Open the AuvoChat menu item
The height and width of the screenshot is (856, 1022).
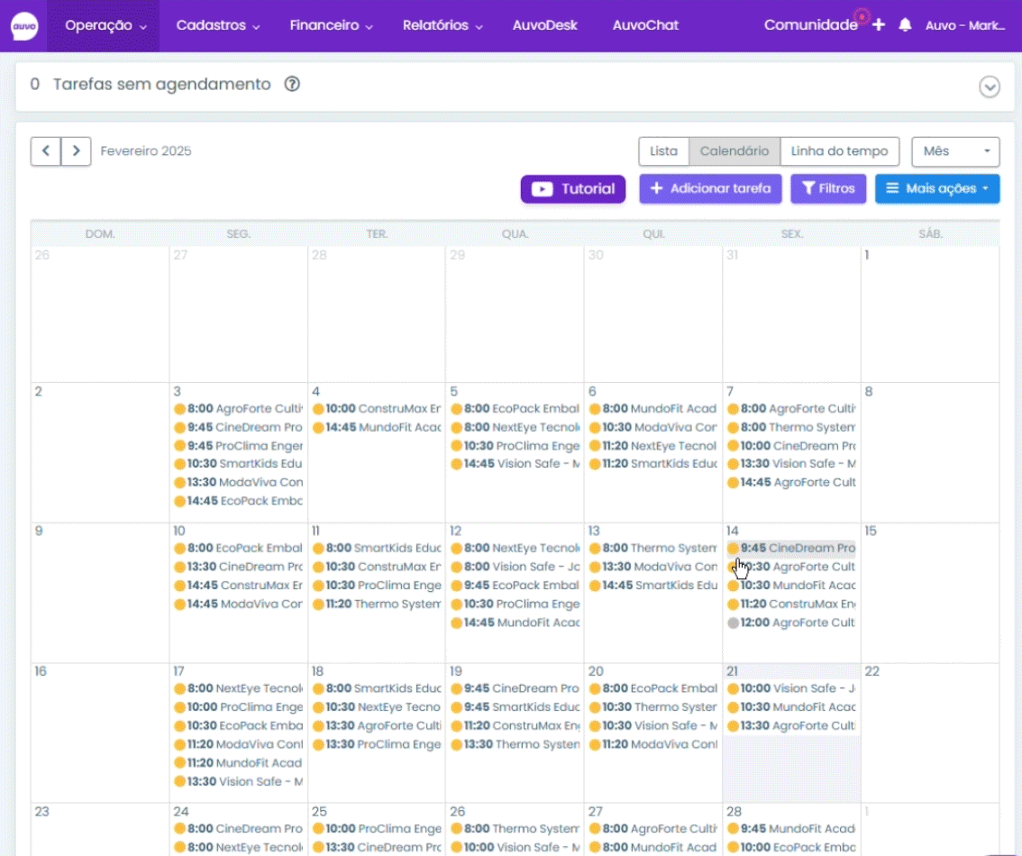(645, 25)
